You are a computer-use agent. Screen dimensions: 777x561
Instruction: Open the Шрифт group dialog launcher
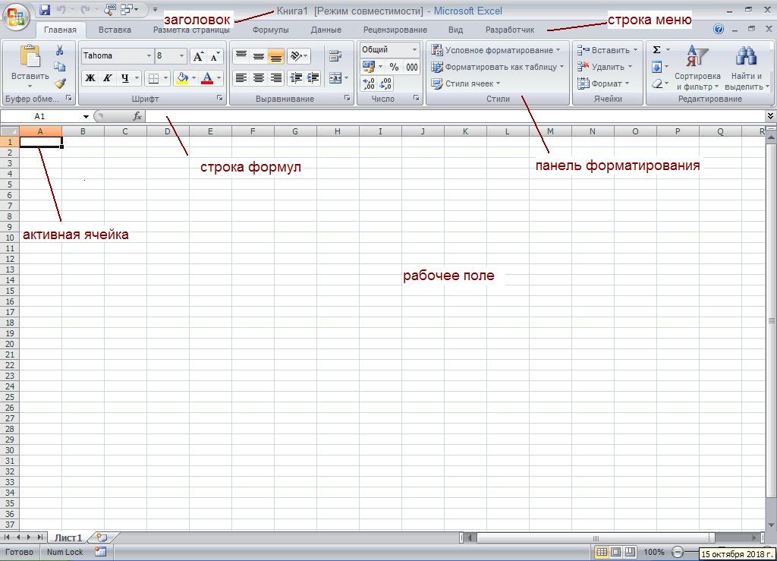pyautogui.click(x=219, y=98)
